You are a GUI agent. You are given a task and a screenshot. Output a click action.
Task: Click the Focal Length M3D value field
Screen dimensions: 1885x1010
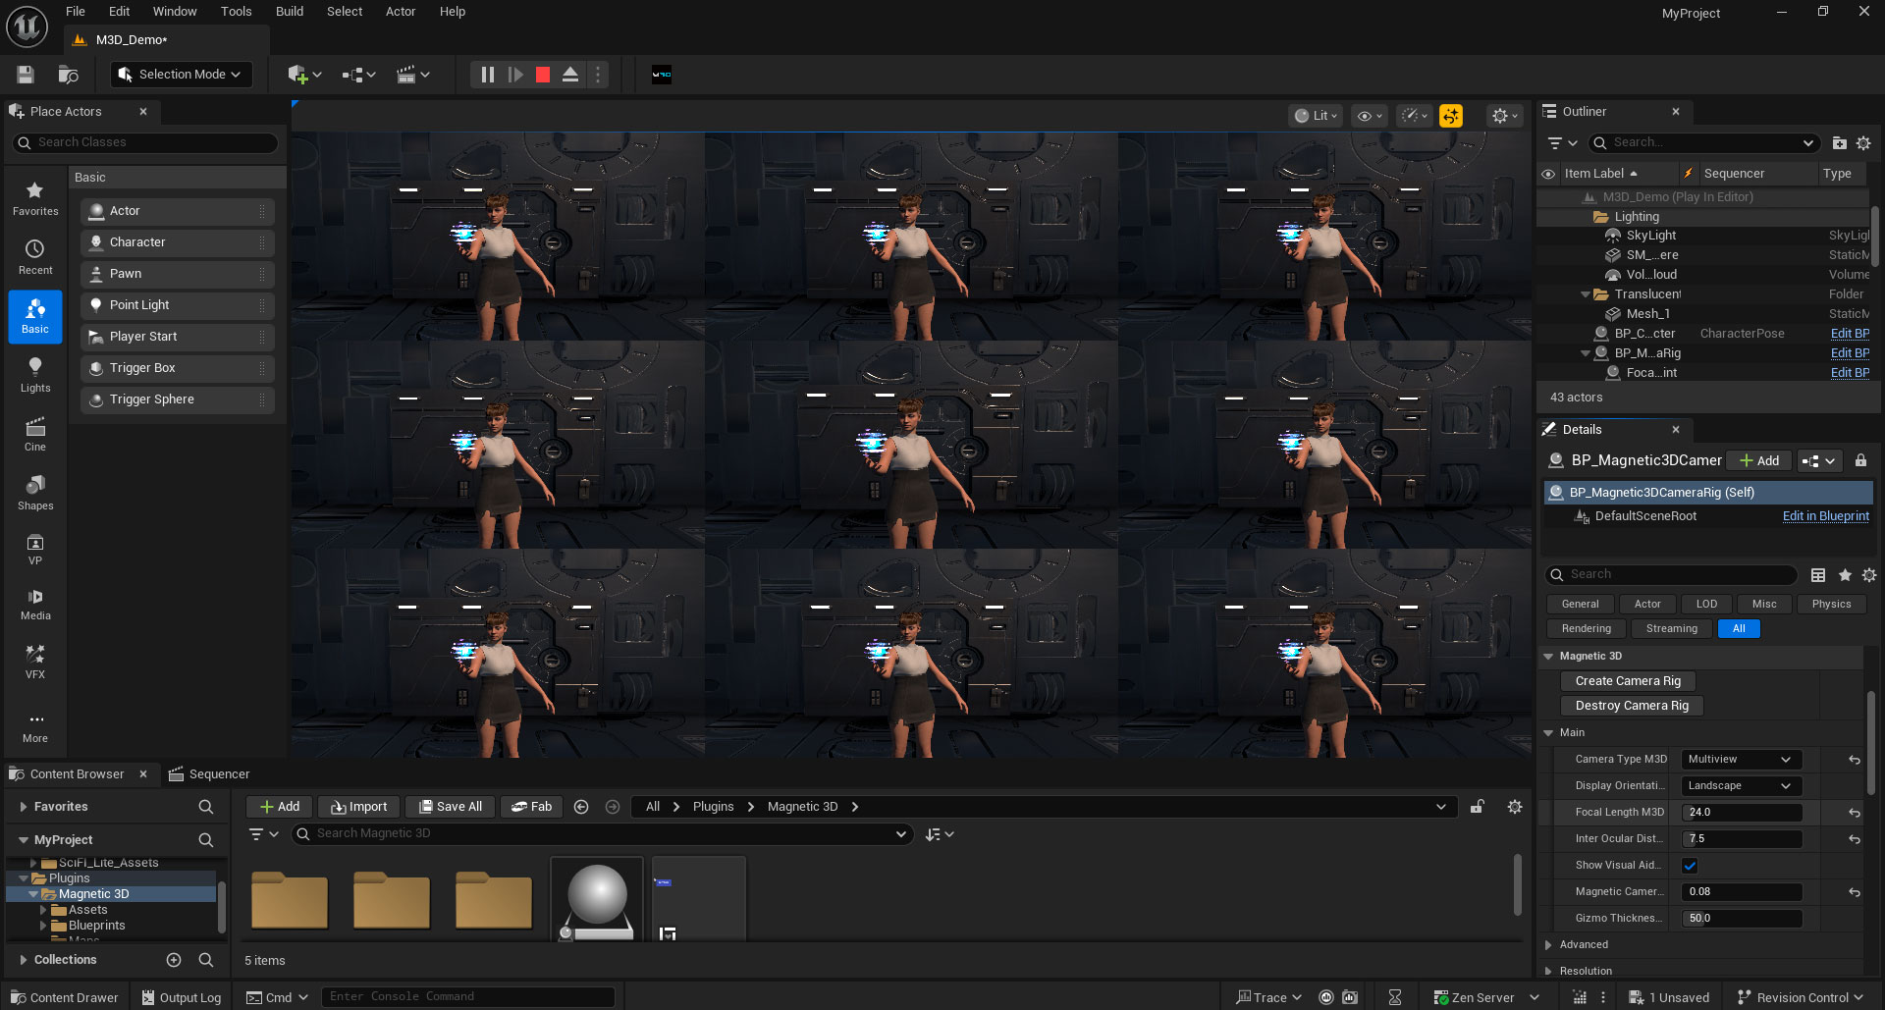click(x=1742, y=813)
